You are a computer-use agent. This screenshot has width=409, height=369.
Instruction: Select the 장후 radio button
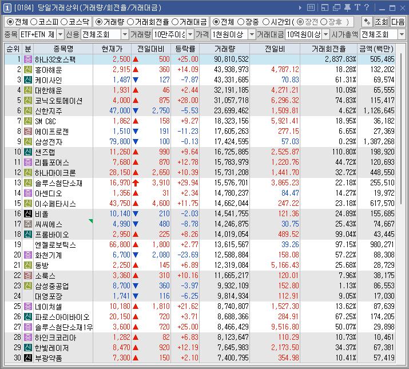point(323,22)
